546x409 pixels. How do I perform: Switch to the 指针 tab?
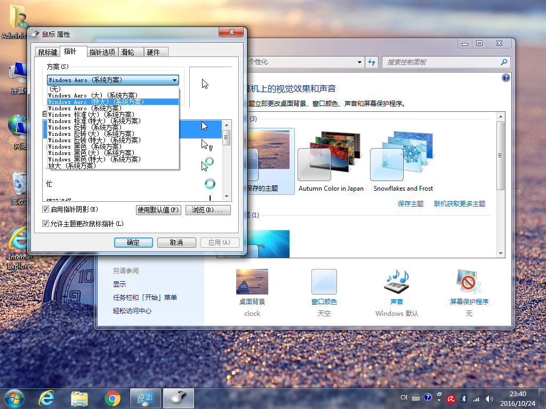[x=73, y=51]
